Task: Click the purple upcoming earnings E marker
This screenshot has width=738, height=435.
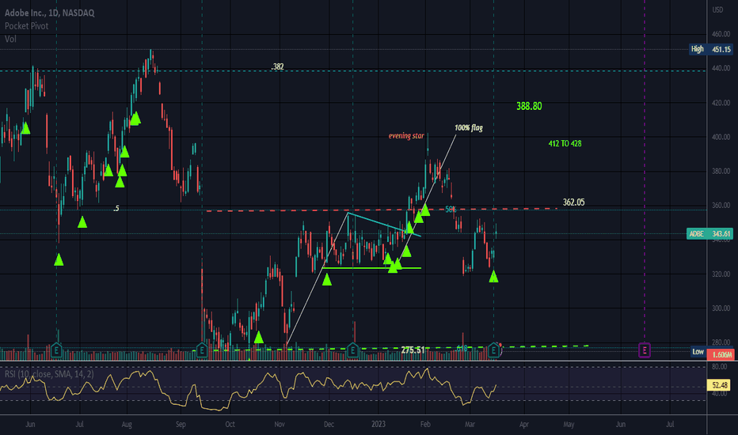Action: [x=645, y=350]
